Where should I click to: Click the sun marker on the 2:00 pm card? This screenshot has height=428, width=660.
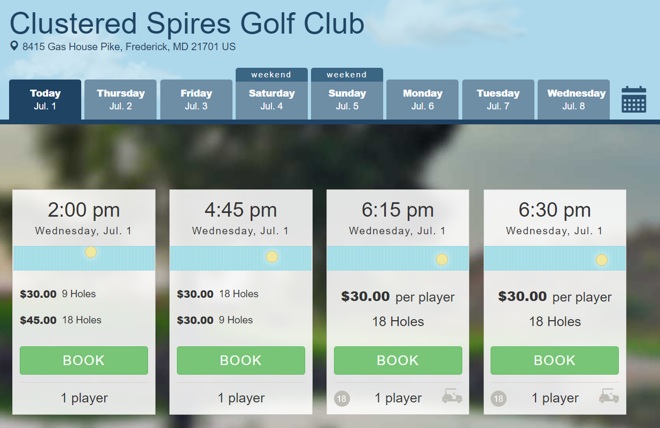pyautogui.click(x=91, y=252)
